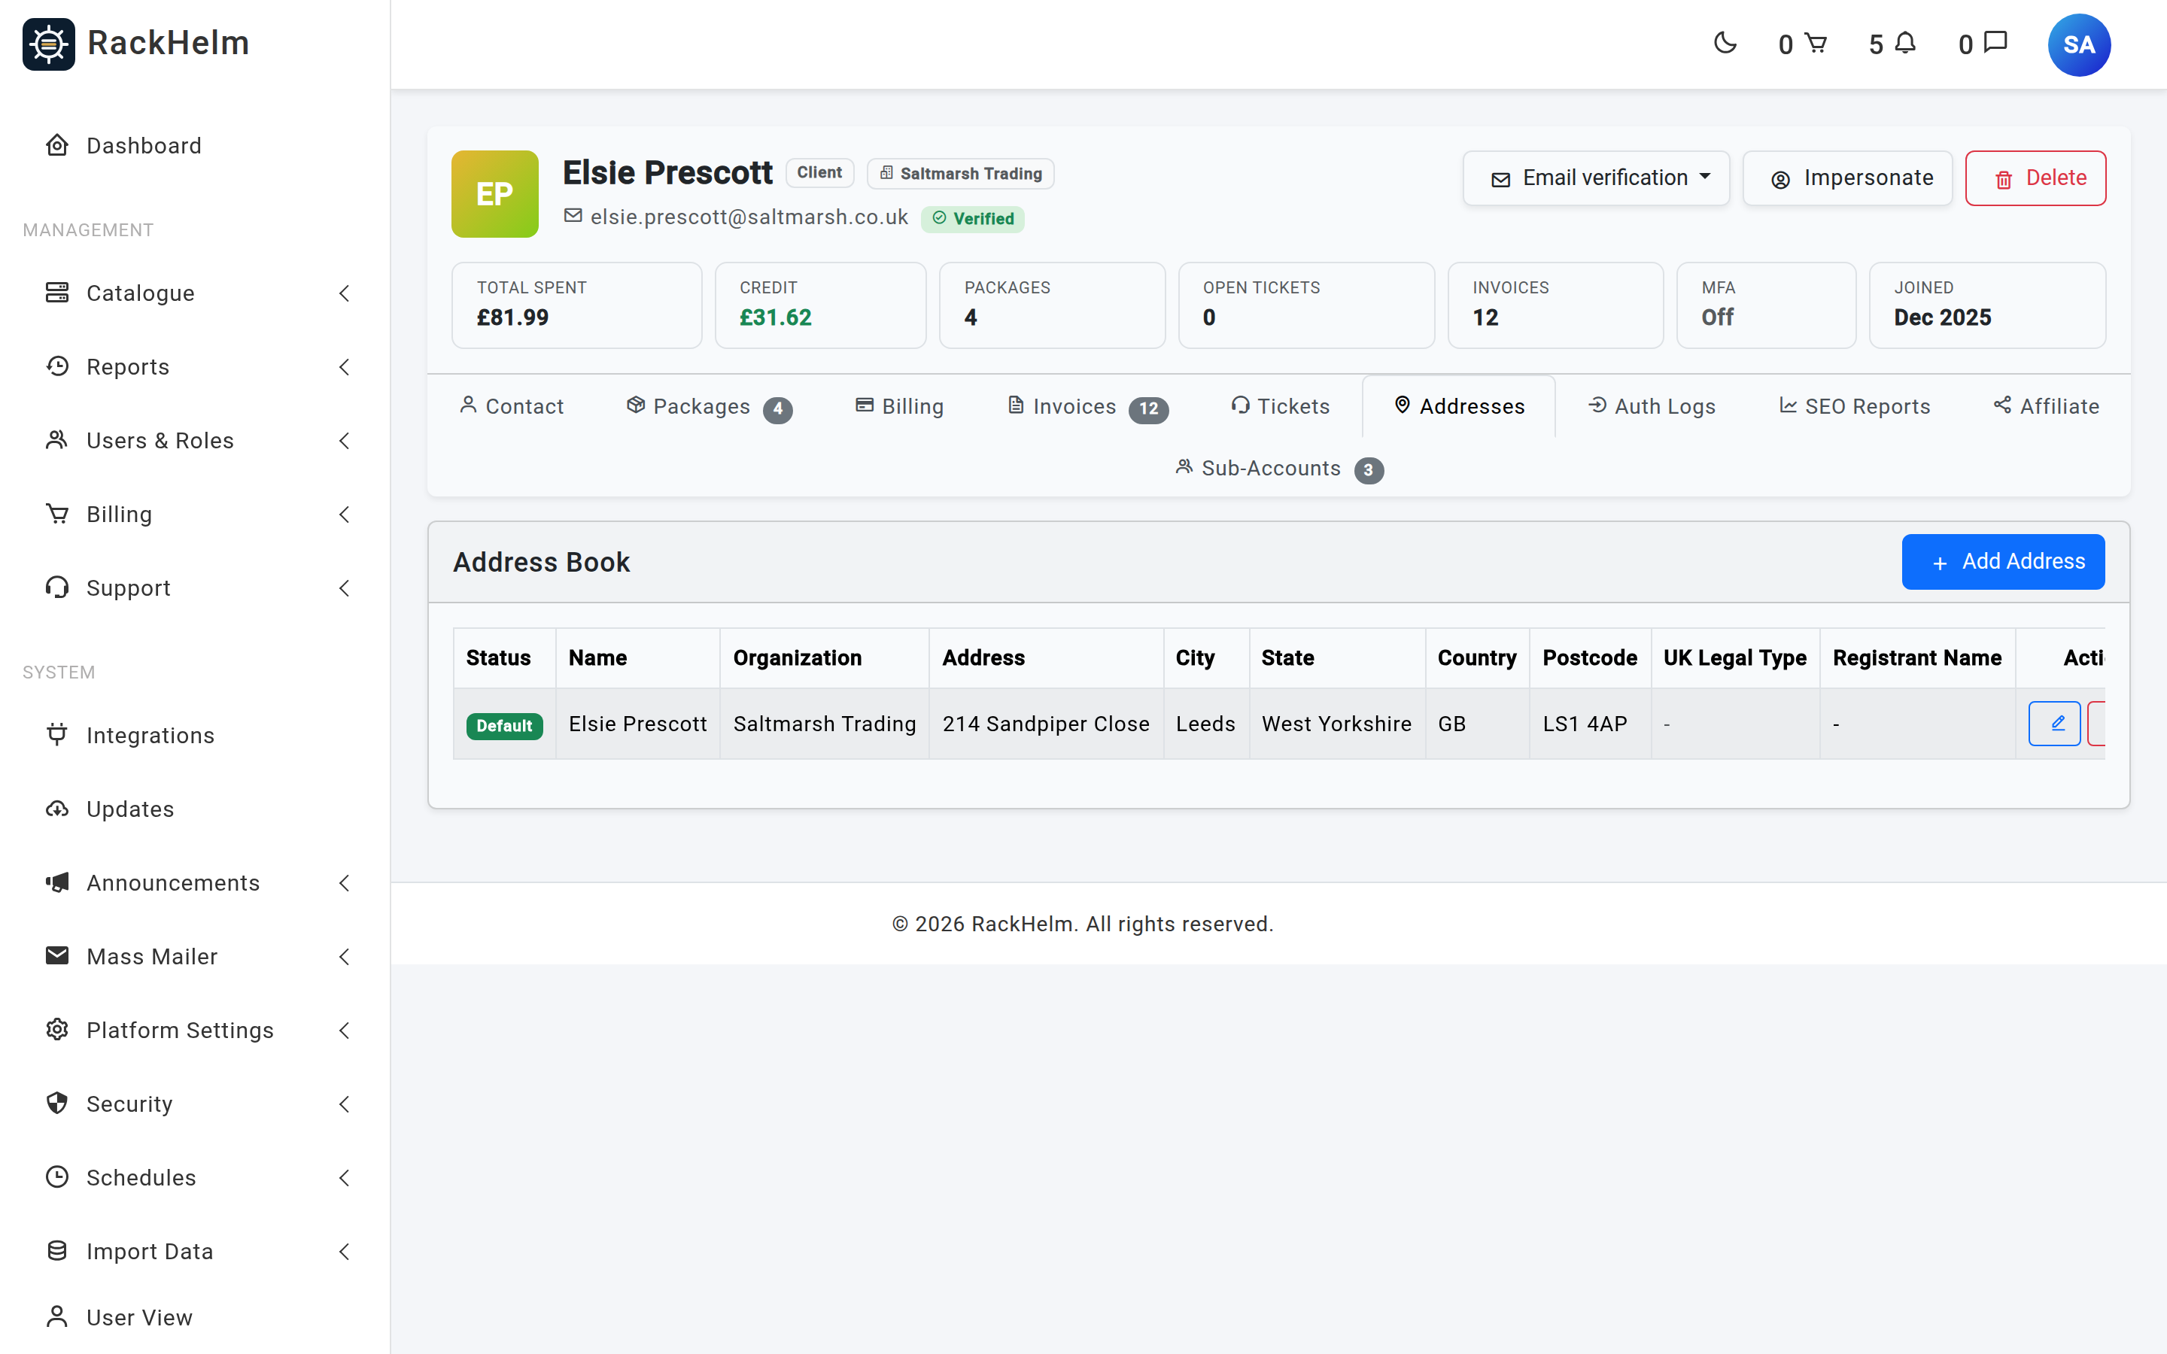
Task: Open the Affiliate tab
Action: pos(2046,406)
